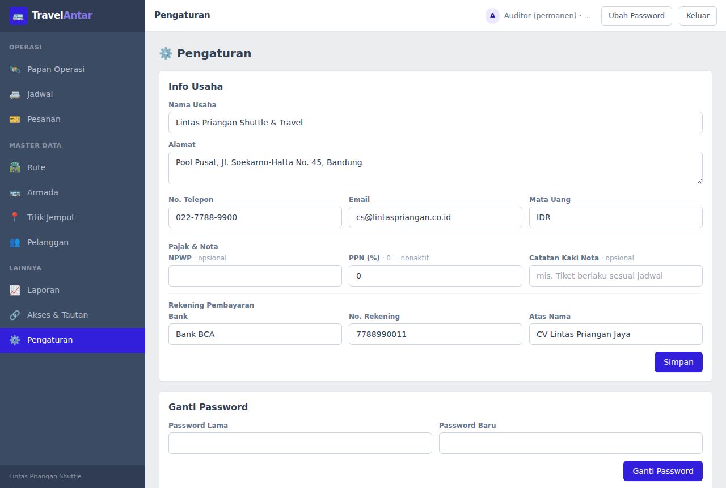Open Papan Operasi via its sidebar icon
The width and height of the screenshot is (726, 488).
tap(15, 69)
